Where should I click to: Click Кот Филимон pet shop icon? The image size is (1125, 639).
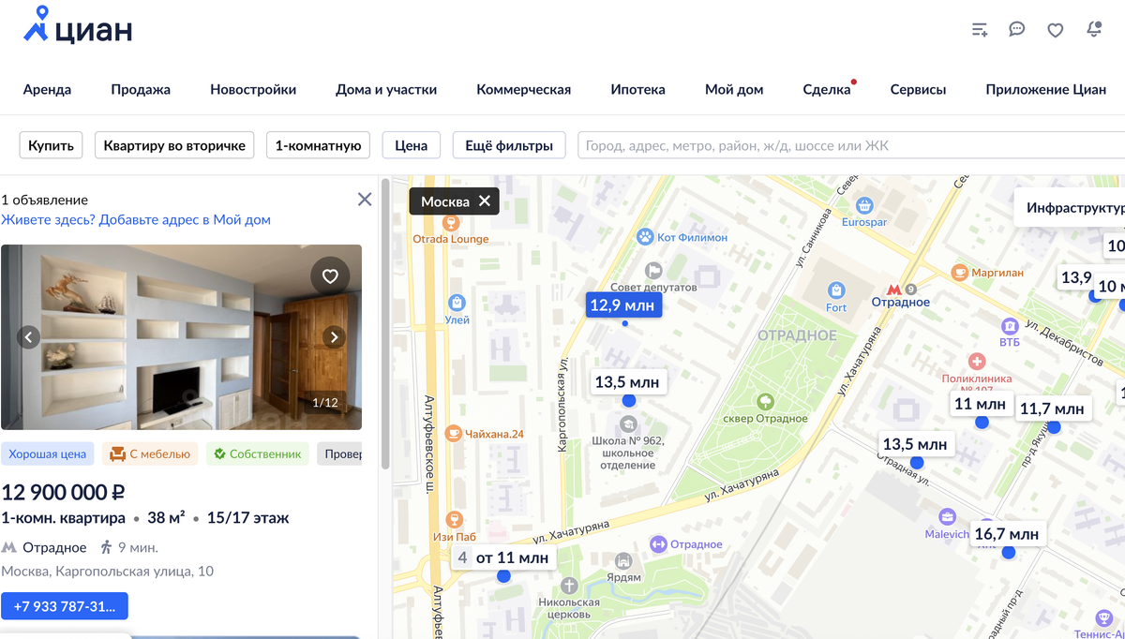click(x=645, y=237)
